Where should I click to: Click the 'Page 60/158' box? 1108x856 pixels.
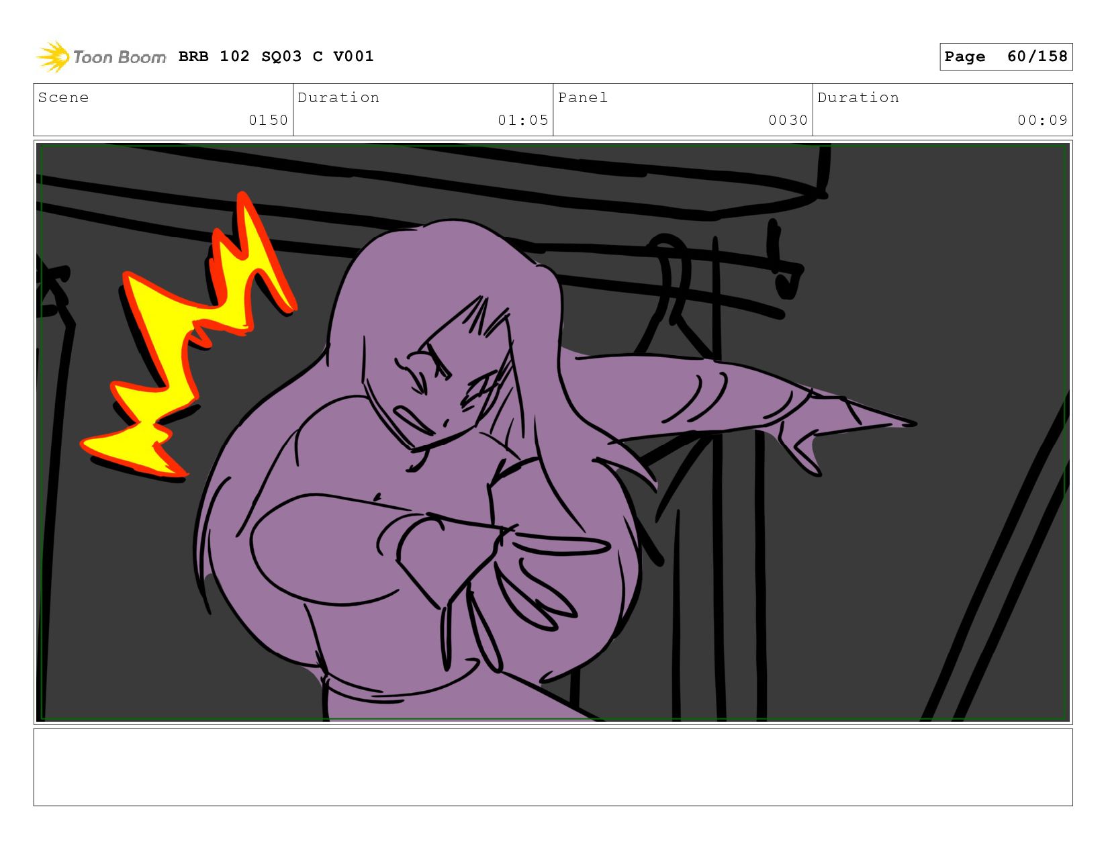1006,56
